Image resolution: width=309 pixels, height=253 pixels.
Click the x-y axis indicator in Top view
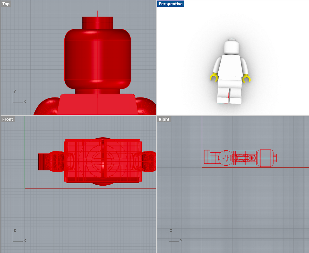[x=19, y=96]
